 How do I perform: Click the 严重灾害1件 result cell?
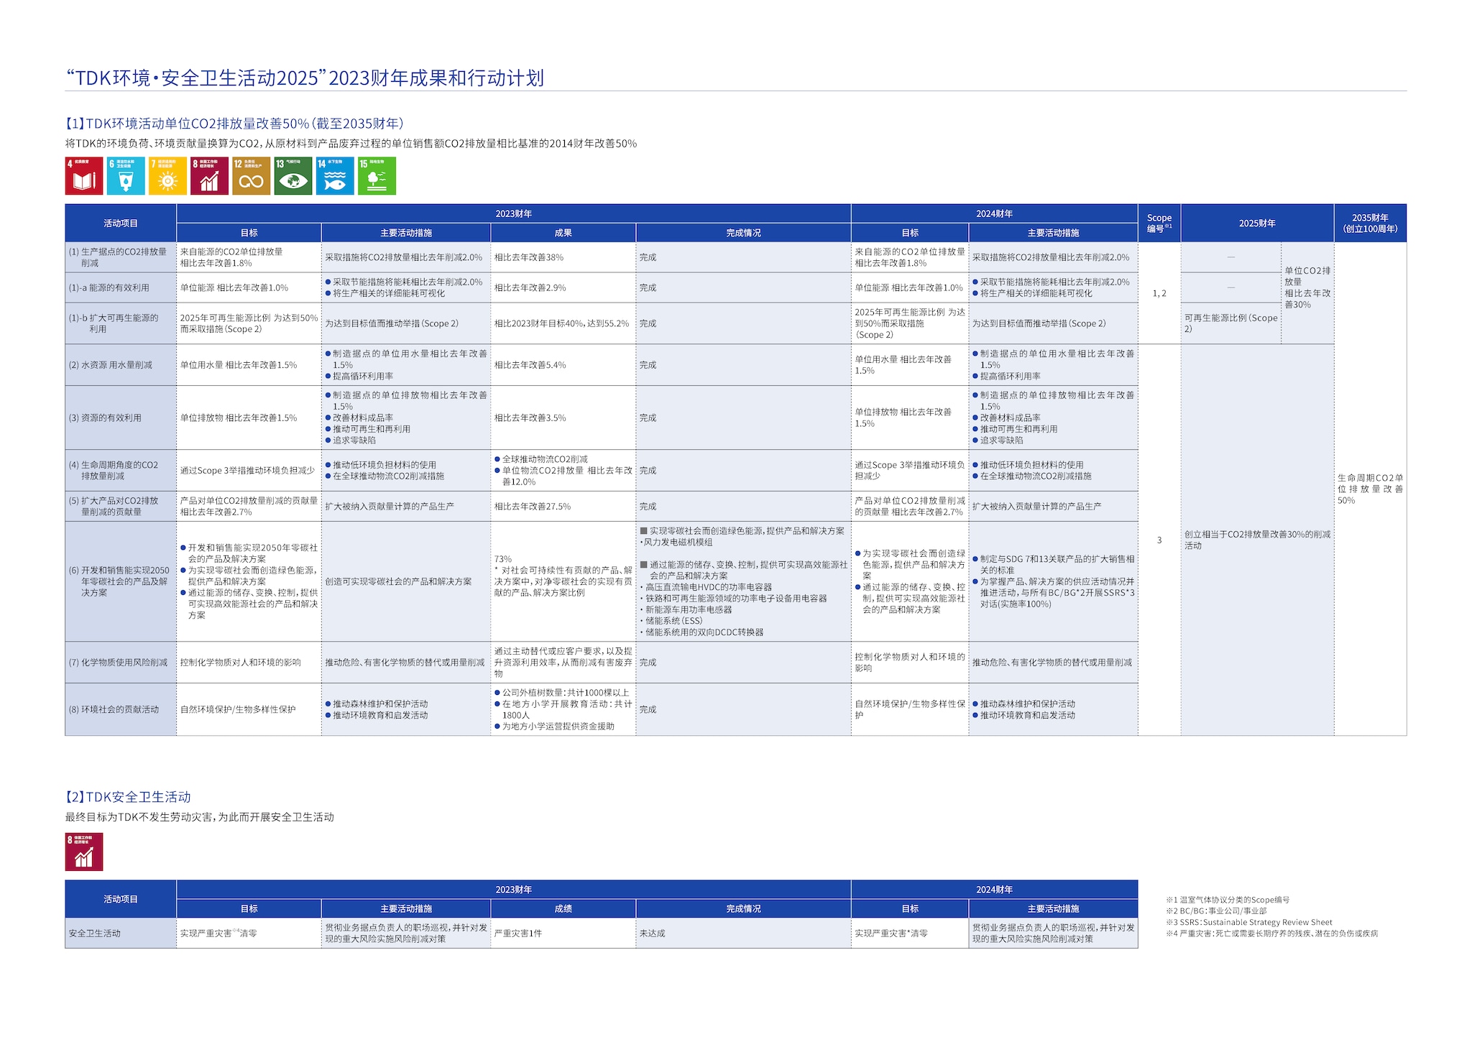pyautogui.click(x=517, y=933)
